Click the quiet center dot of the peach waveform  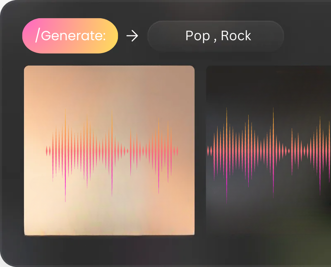127,151
